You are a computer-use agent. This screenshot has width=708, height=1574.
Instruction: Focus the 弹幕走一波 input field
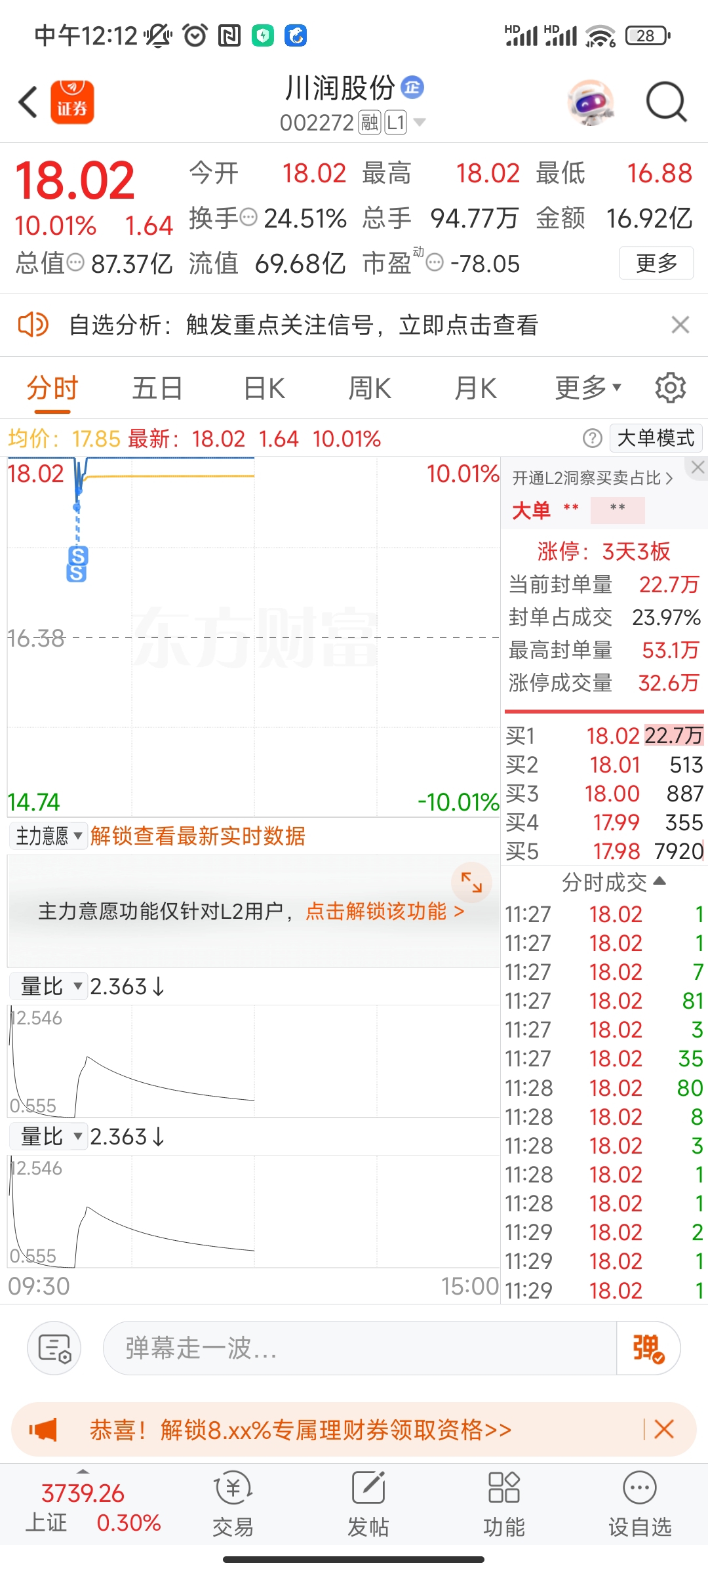pyautogui.click(x=359, y=1348)
